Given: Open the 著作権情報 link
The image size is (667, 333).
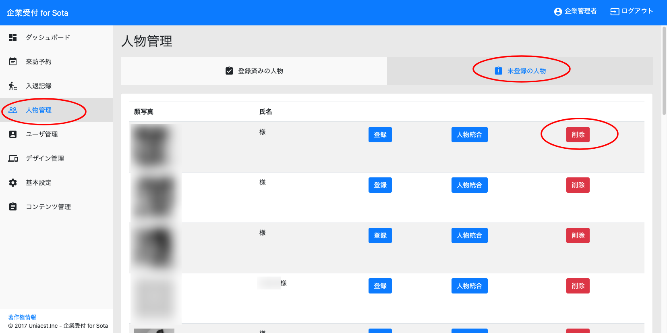Looking at the screenshot, I should 22,317.
